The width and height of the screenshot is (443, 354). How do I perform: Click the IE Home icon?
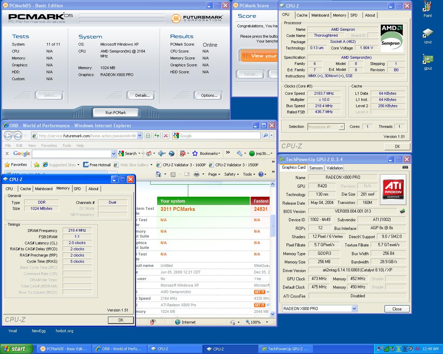click(x=159, y=174)
